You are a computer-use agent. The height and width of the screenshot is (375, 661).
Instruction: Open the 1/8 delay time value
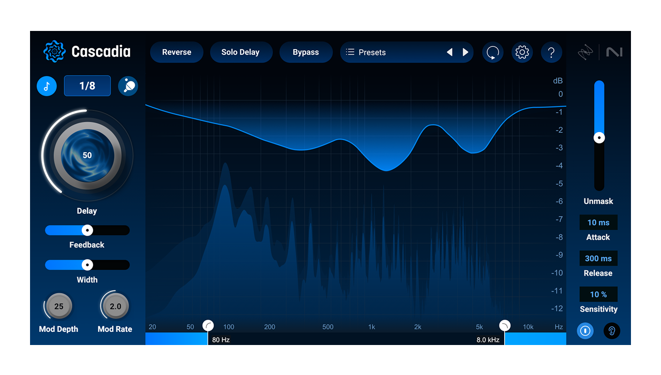tap(87, 86)
